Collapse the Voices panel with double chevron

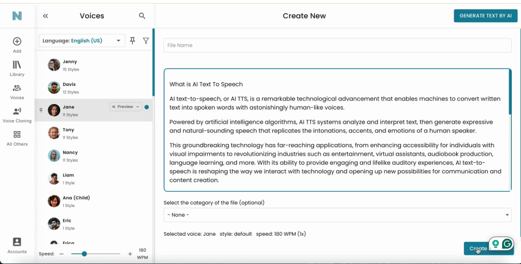[x=45, y=16]
